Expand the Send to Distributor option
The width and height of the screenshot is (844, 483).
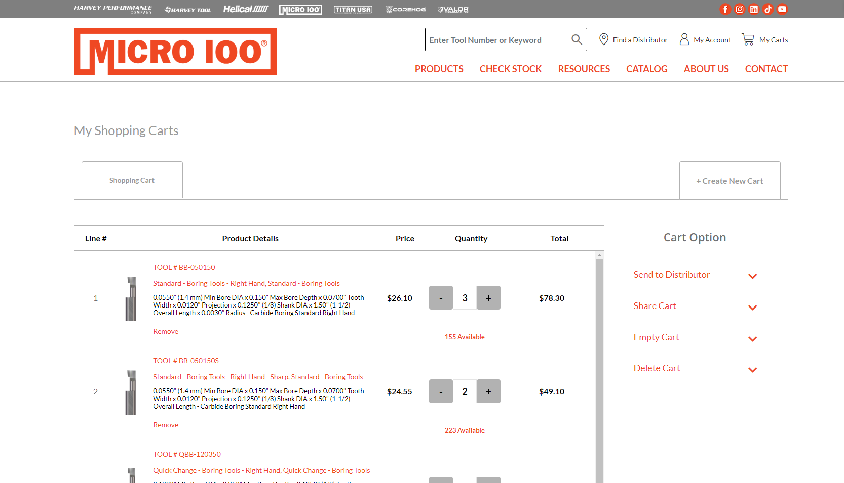(752, 276)
